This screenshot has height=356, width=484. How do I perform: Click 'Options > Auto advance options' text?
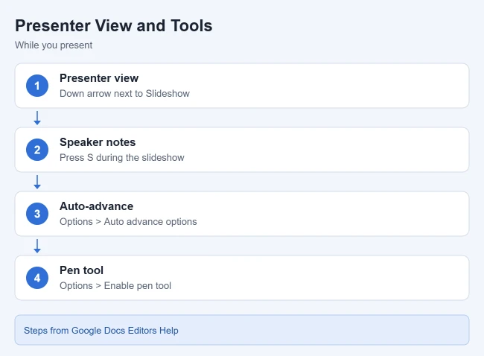[x=128, y=222]
